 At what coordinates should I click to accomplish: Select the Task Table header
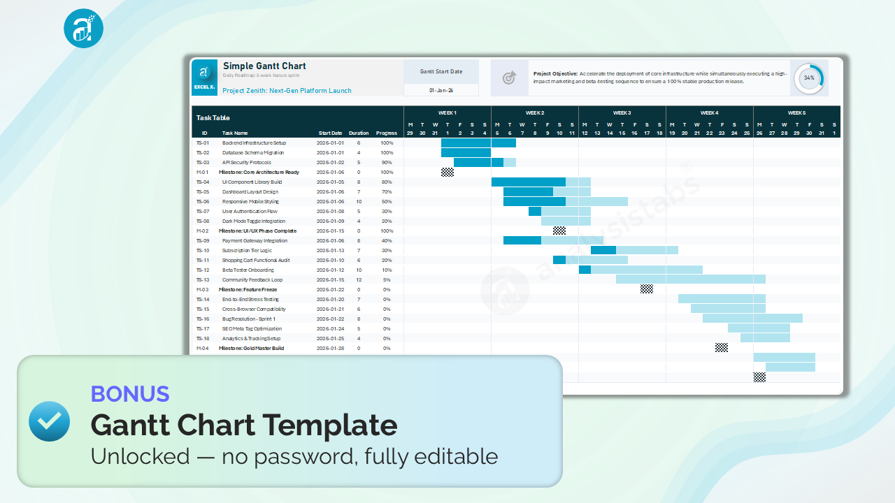coord(213,117)
